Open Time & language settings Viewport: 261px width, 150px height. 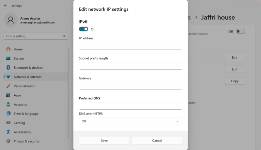[36, 114]
